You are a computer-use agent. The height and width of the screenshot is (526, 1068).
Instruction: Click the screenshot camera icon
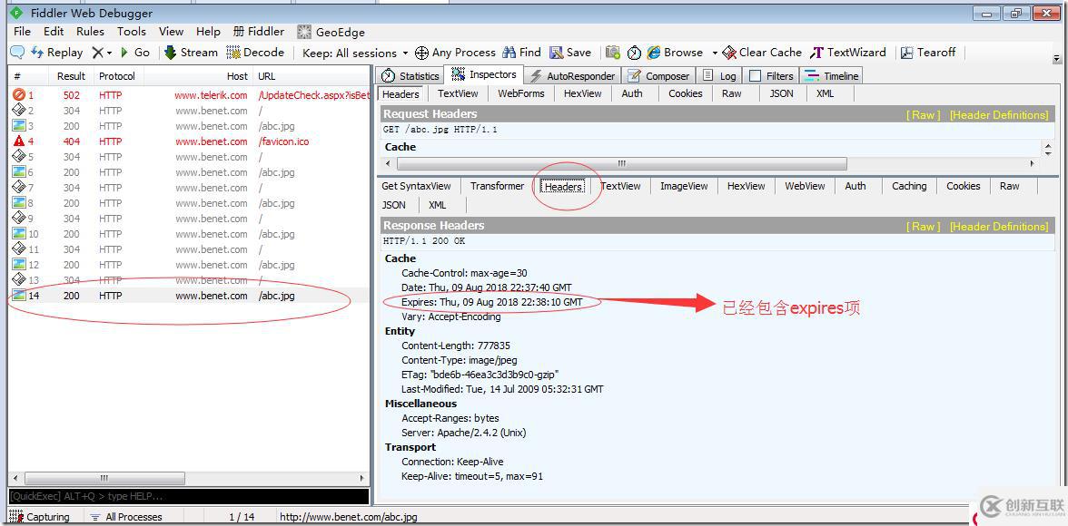(613, 53)
